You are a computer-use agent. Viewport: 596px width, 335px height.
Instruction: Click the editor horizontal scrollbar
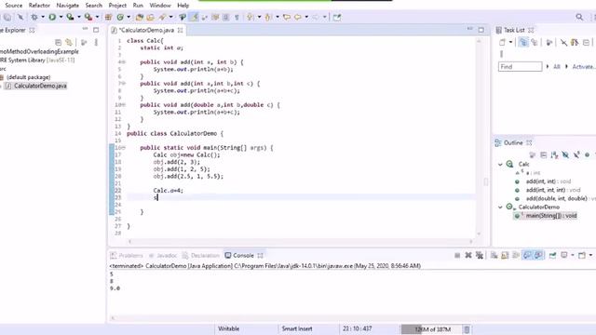click(x=300, y=241)
